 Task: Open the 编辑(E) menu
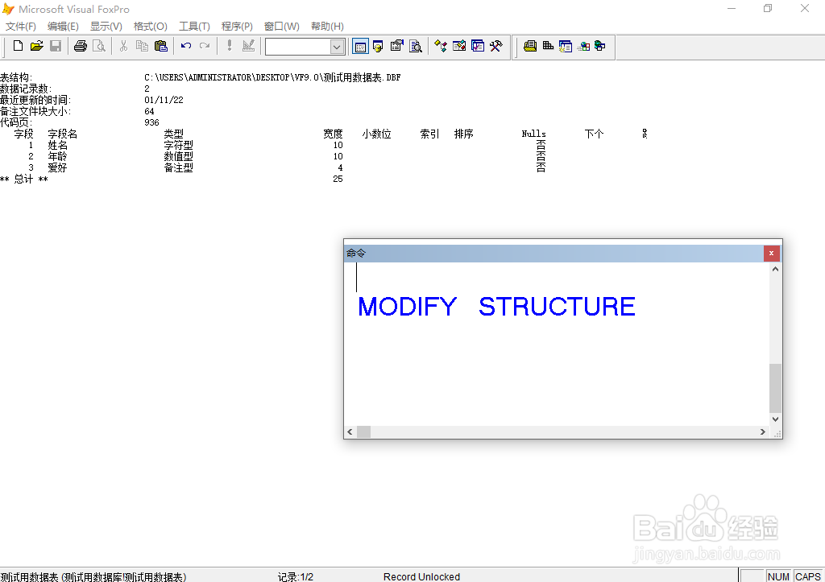point(63,27)
